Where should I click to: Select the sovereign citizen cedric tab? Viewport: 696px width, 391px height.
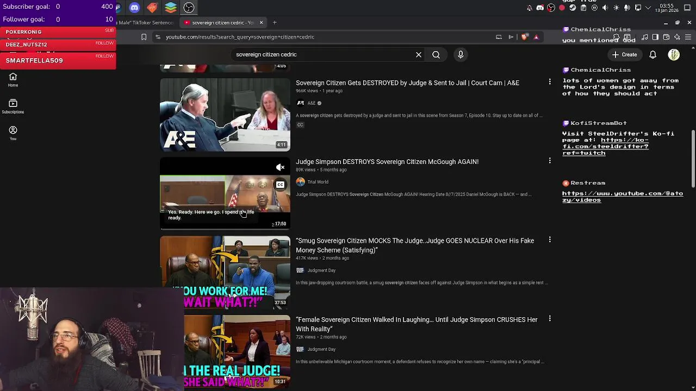pos(222,22)
